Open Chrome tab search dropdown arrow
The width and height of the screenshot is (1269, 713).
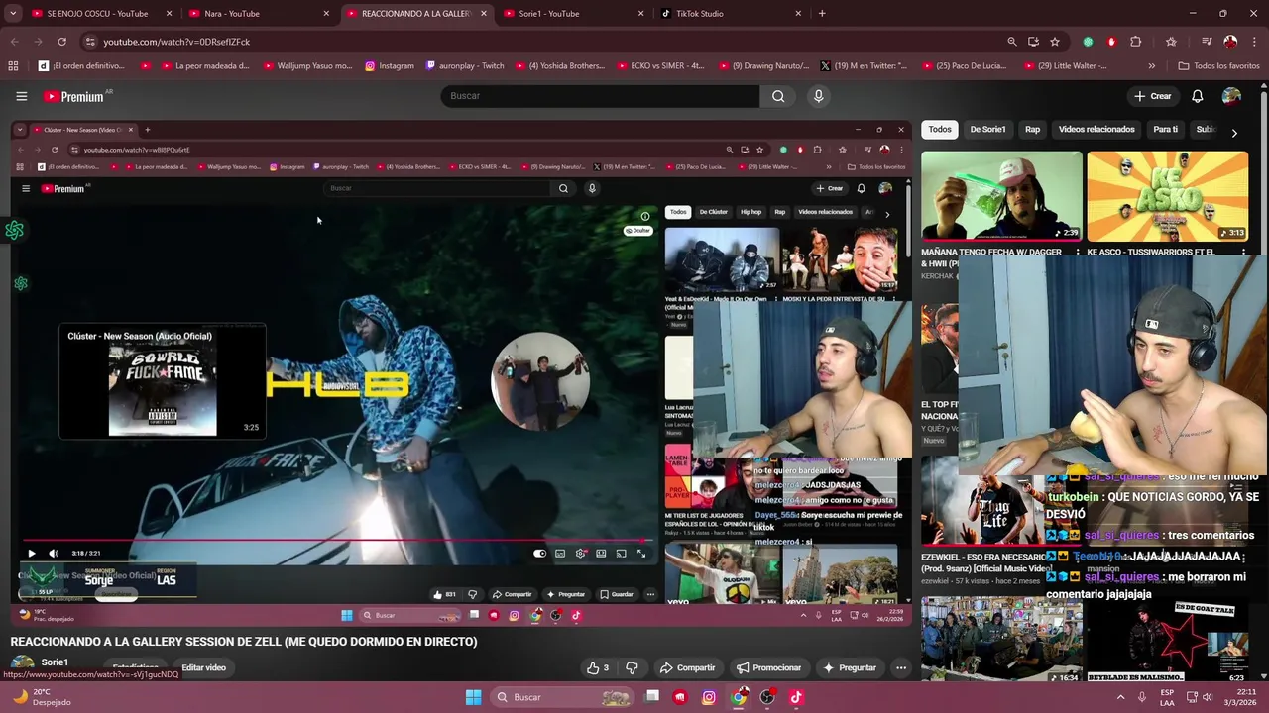coord(13,14)
